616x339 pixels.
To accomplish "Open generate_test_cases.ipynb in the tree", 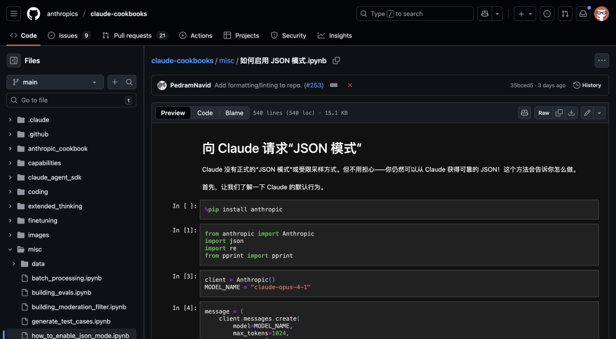I will (71, 321).
